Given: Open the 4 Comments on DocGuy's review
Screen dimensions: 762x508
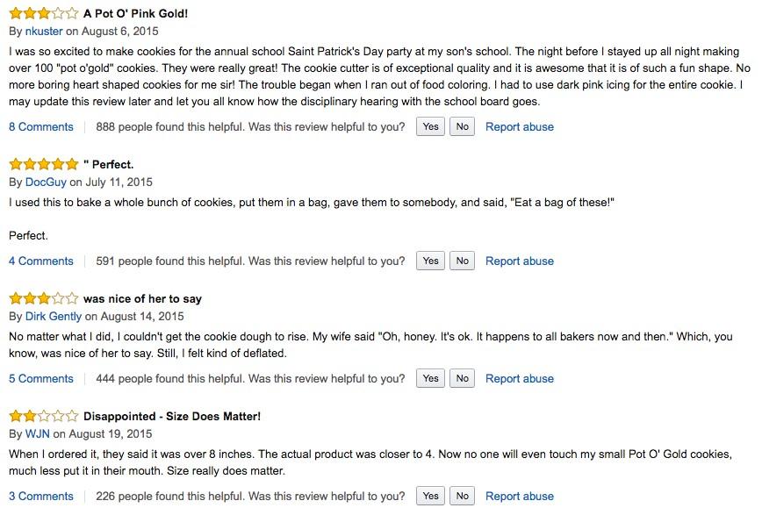Looking at the screenshot, I should click(40, 261).
